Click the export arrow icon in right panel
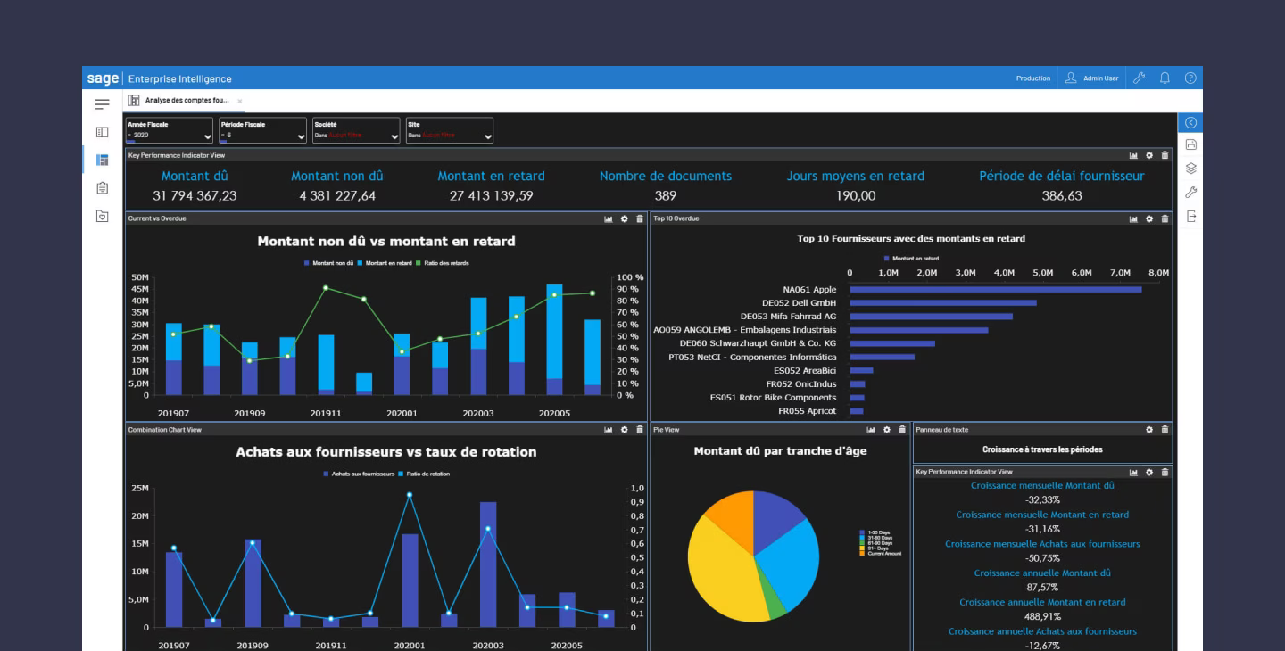Screen dimensions: 1285x651 tap(1190, 216)
